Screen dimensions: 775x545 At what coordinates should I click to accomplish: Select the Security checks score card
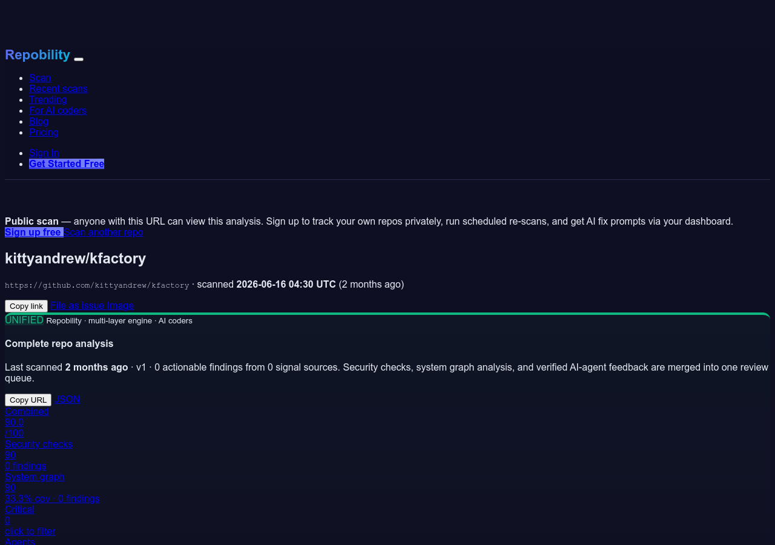[x=39, y=455]
